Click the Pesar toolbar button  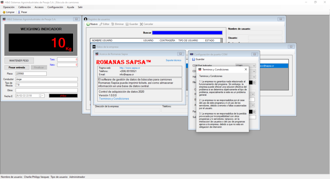(22, 12)
